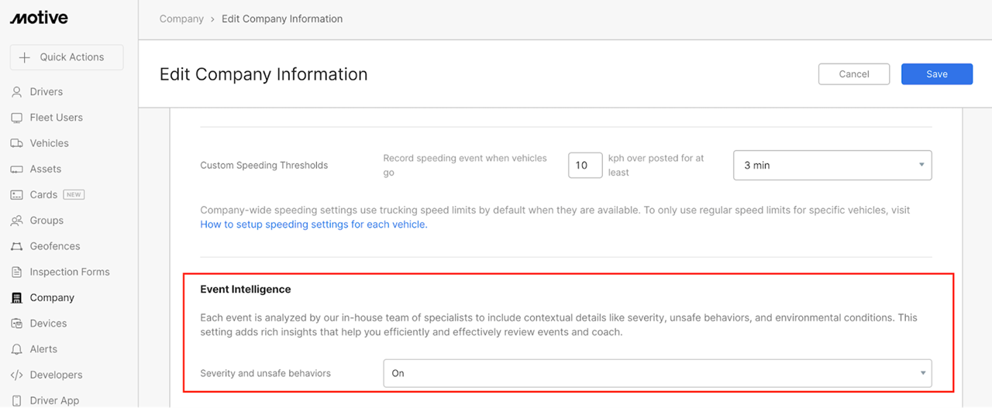Viewport: 992px width, 408px height.
Task: Click the Geofences icon in sidebar
Action: pyautogui.click(x=16, y=246)
